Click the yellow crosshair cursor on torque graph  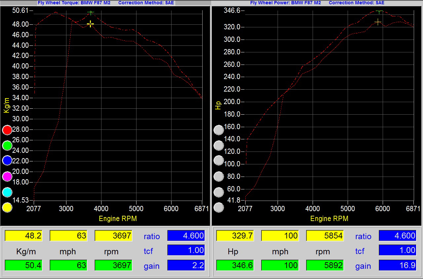(91, 24)
